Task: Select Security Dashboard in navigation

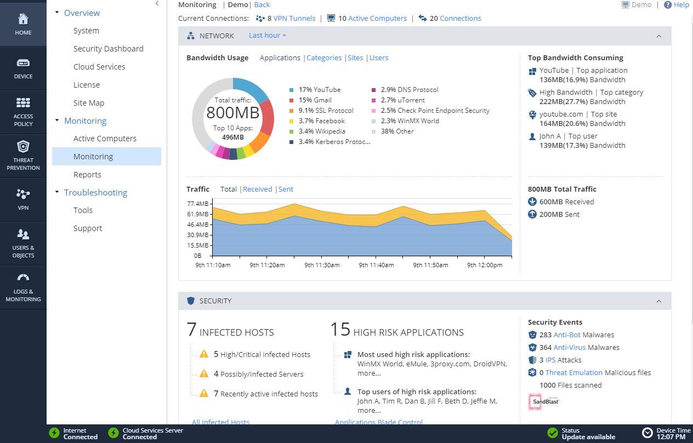Action: click(109, 49)
